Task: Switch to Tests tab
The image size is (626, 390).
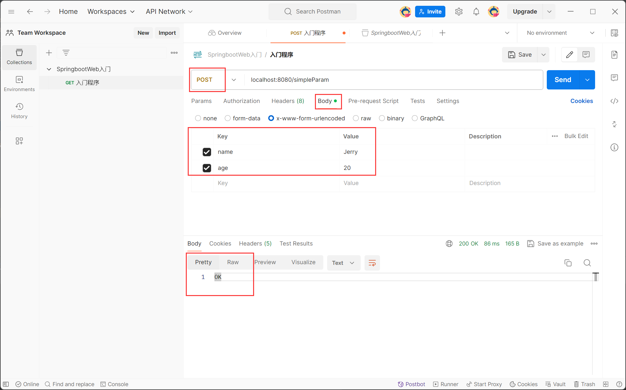Action: [417, 101]
